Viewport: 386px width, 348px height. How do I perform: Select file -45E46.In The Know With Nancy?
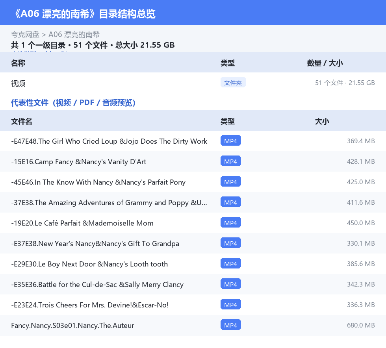tap(98, 182)
